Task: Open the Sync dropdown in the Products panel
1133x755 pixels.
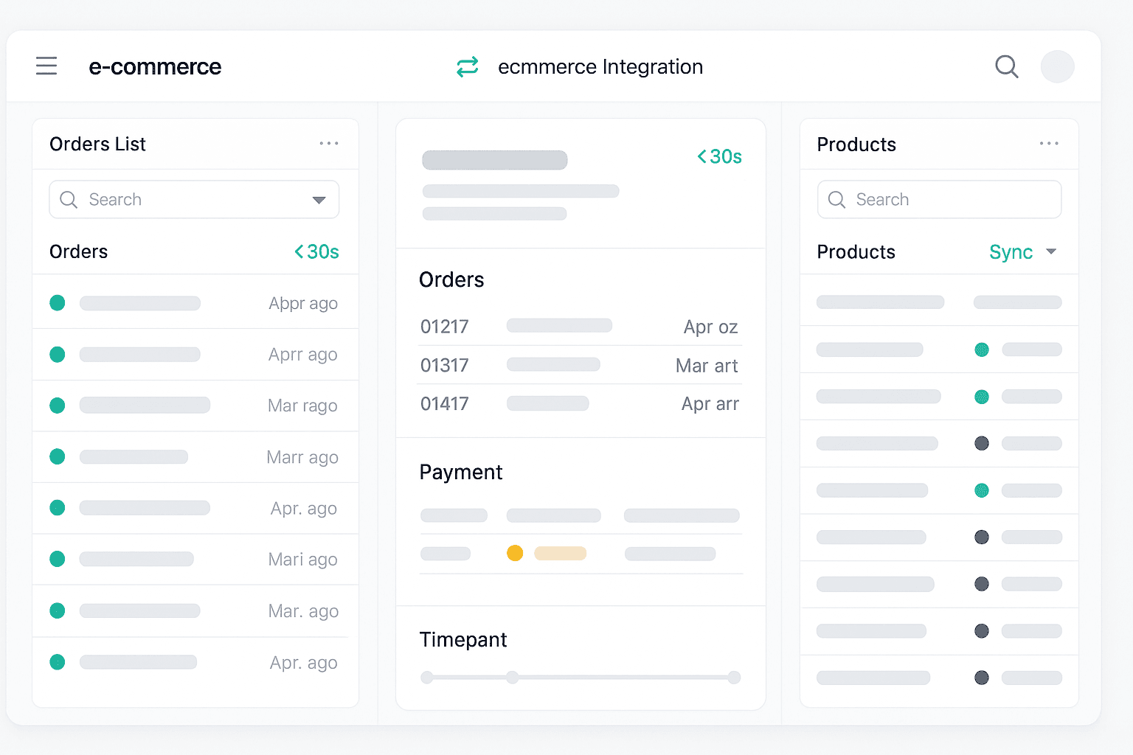Action: point(1050,251)
